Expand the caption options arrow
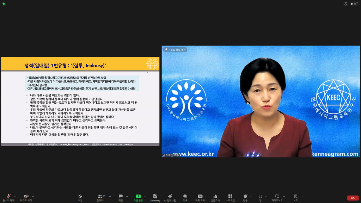Screen dimensions: 361x203 tap(206, 196)
